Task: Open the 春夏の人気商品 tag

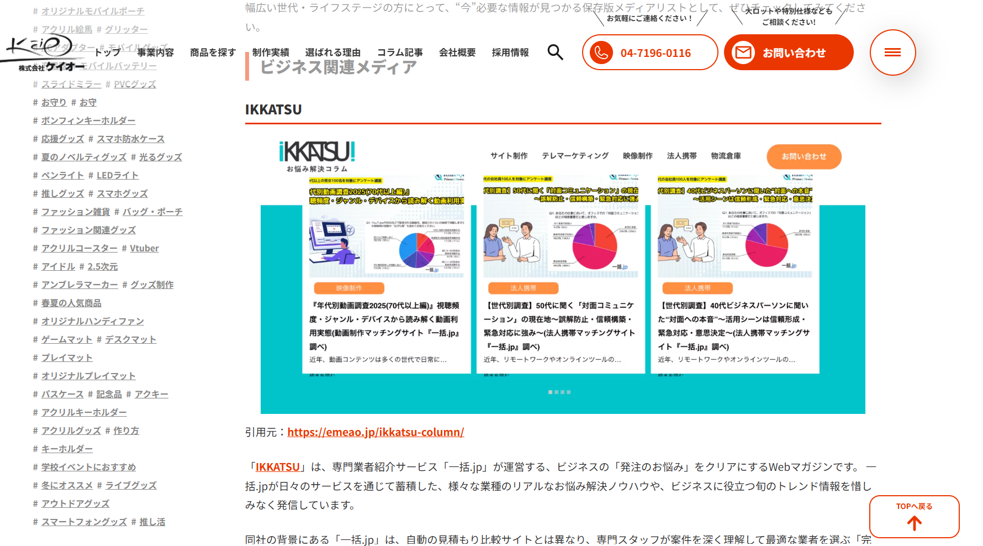Action: [x=71, y=303]
